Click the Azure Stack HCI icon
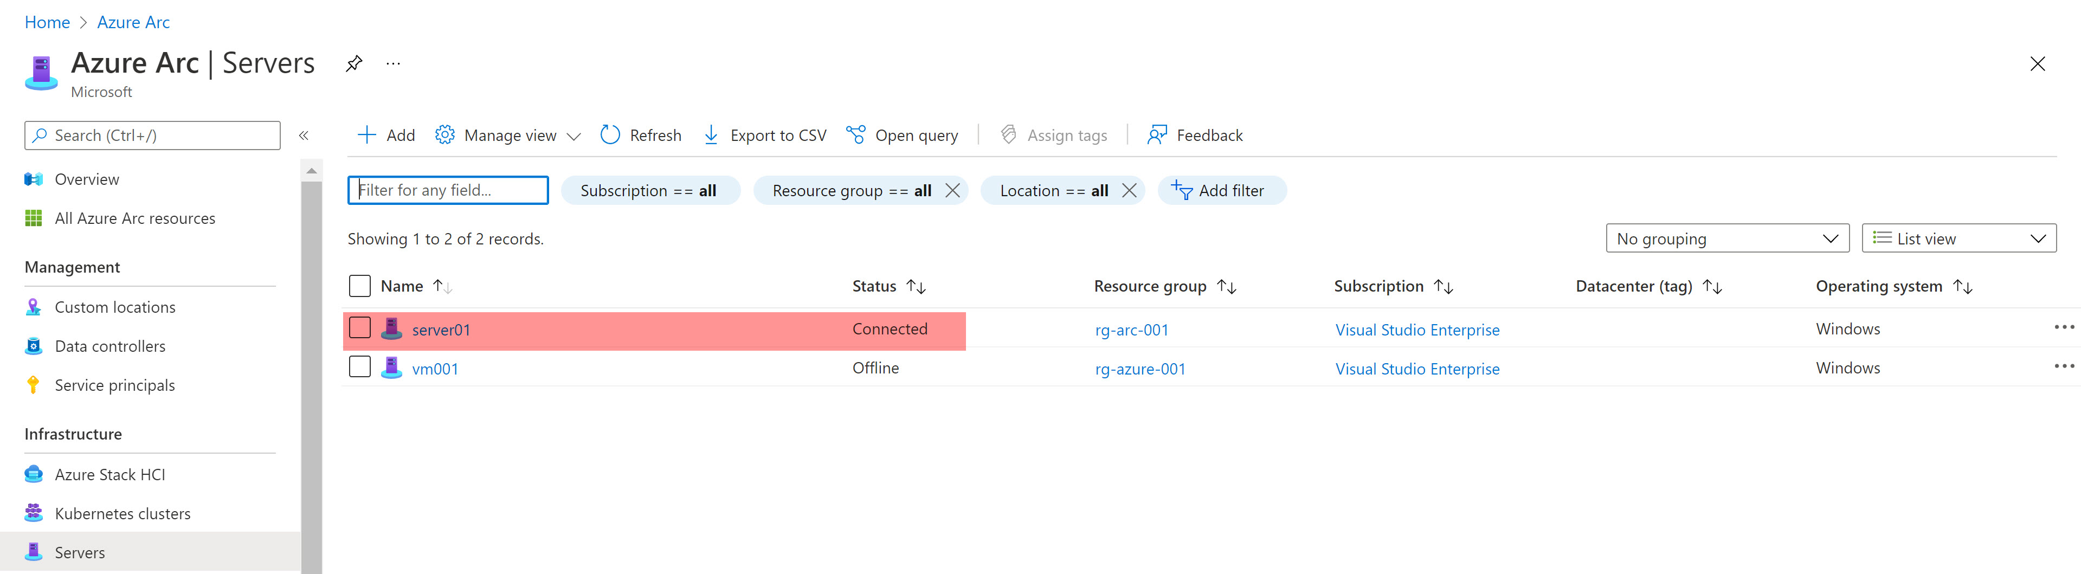Viewport: 2081px width, 574px height. coord(33,474)
